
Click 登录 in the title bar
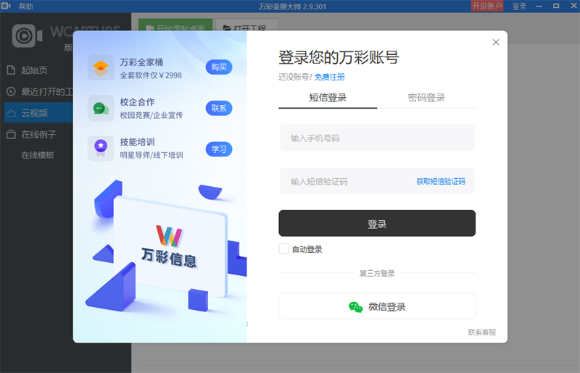coord(519,7)
